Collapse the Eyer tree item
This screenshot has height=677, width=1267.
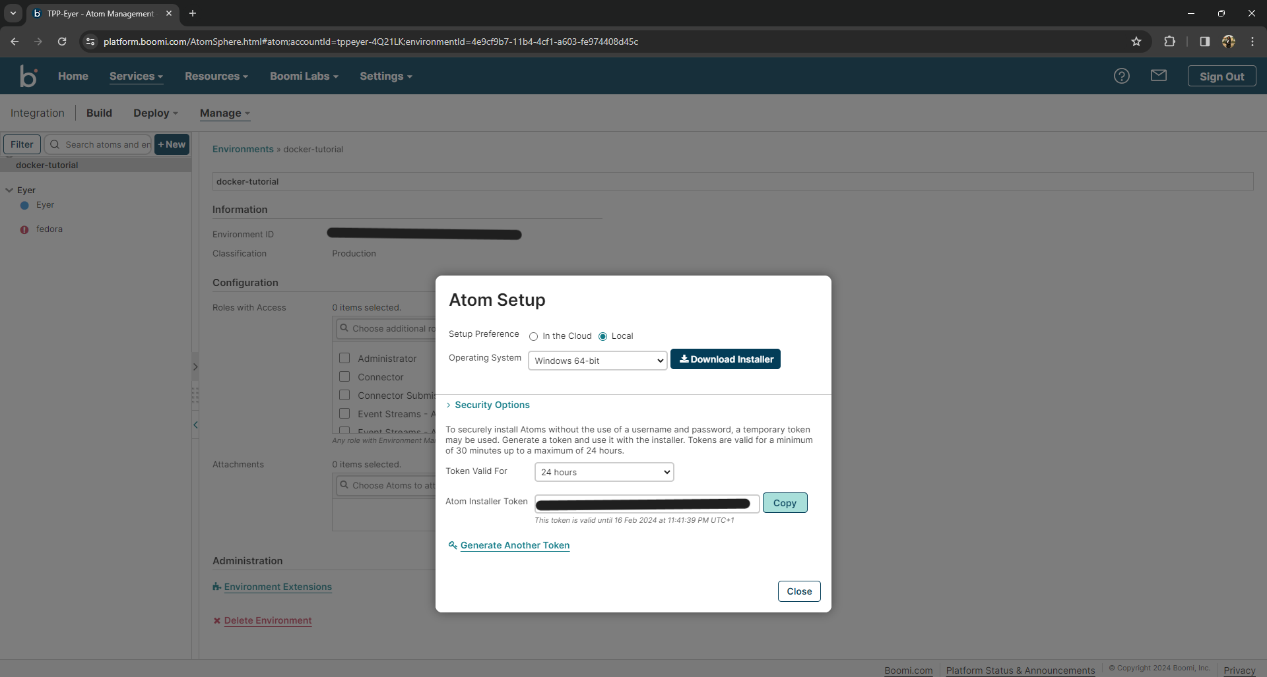point(9,190)
